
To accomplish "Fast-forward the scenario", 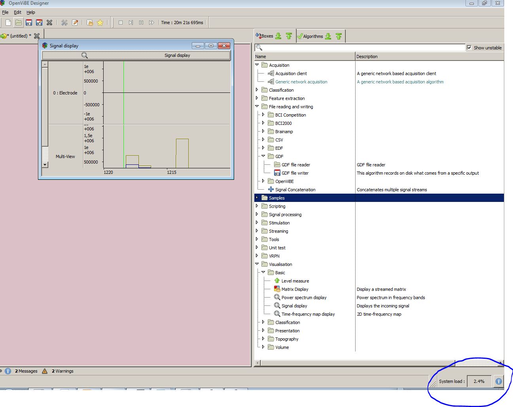I will (151, 23).
